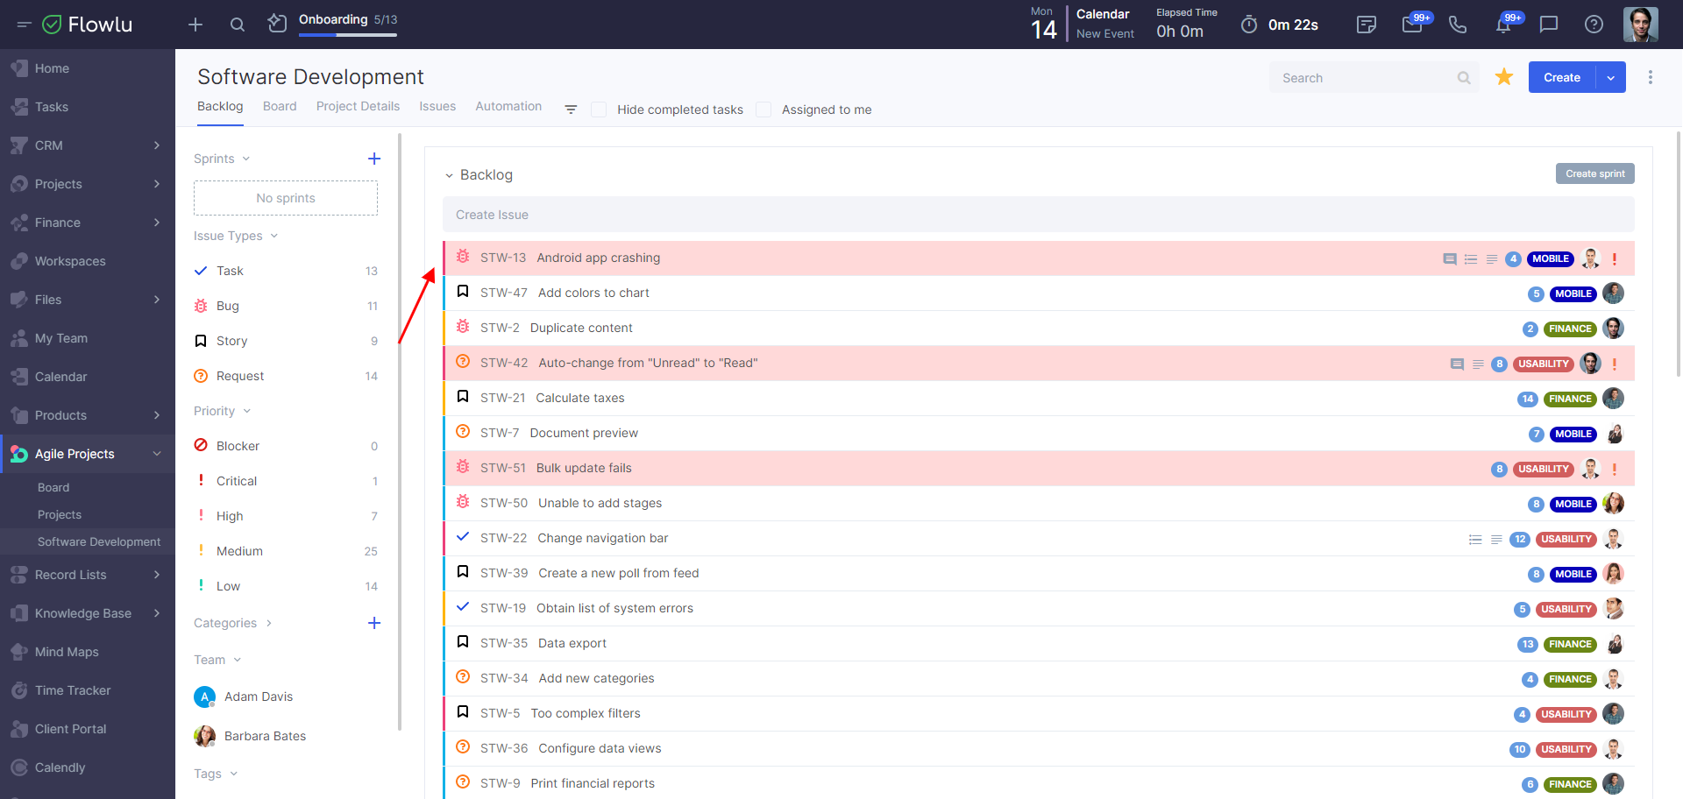Click Onboarding progress bar
Screen dimensions: 1683x799
click(x=348, y=35)
